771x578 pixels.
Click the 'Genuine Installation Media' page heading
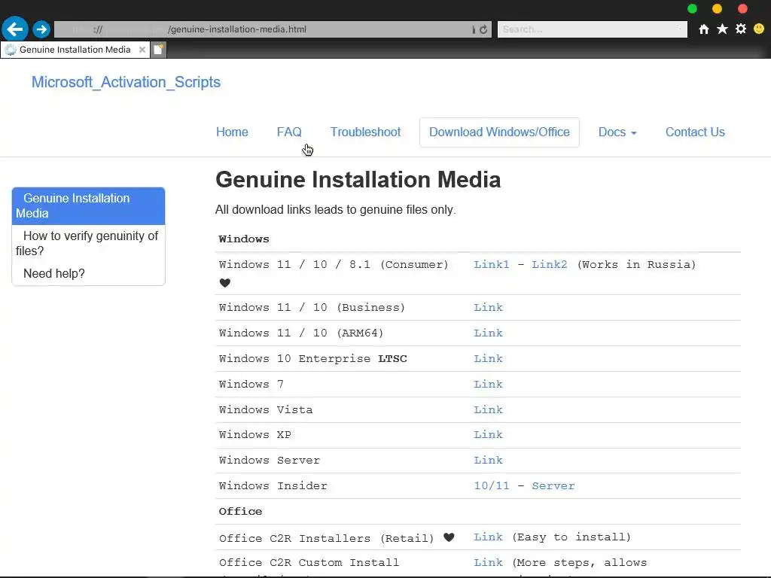click(x=358, y=179)
